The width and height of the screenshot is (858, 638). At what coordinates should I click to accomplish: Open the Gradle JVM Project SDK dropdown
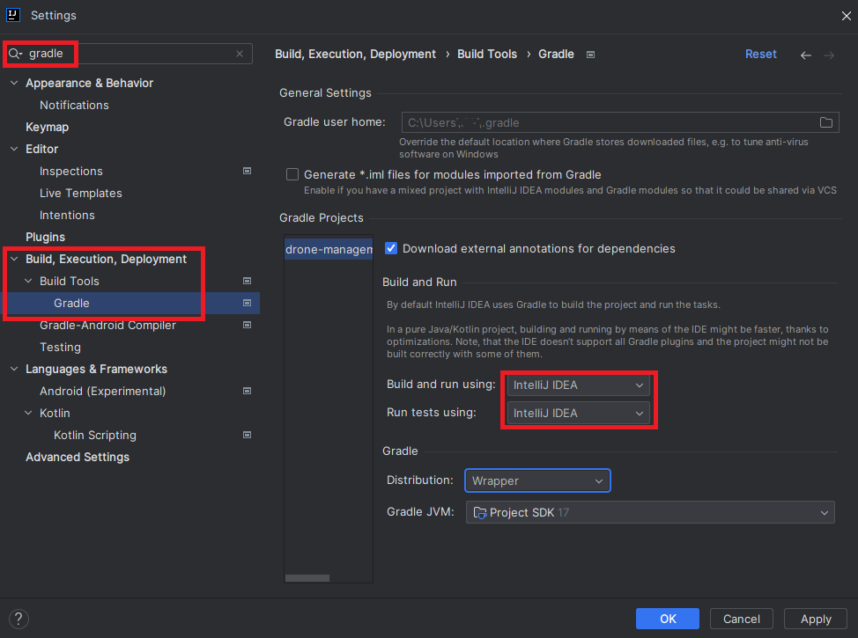tap(650, 512)
